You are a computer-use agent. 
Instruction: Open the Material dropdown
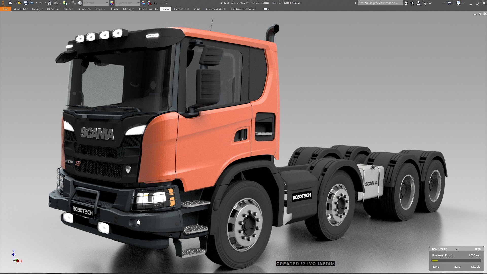(107, 3)
